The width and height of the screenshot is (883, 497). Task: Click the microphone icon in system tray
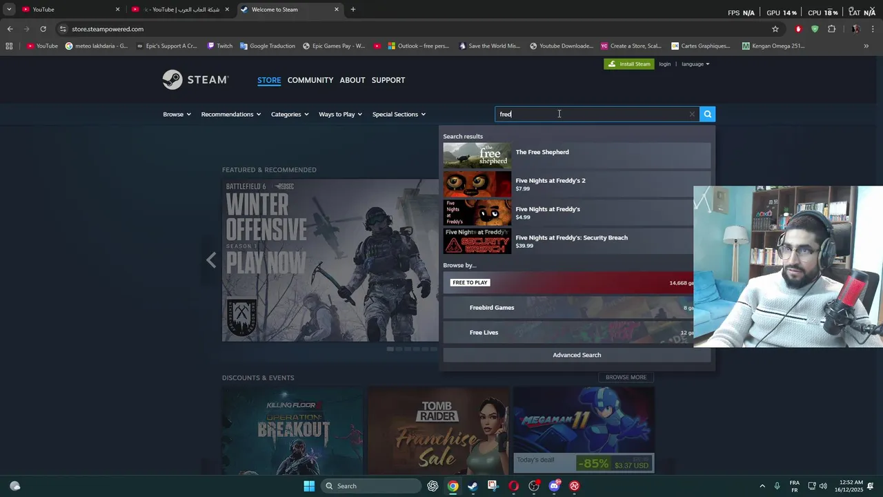pos(777,486)
